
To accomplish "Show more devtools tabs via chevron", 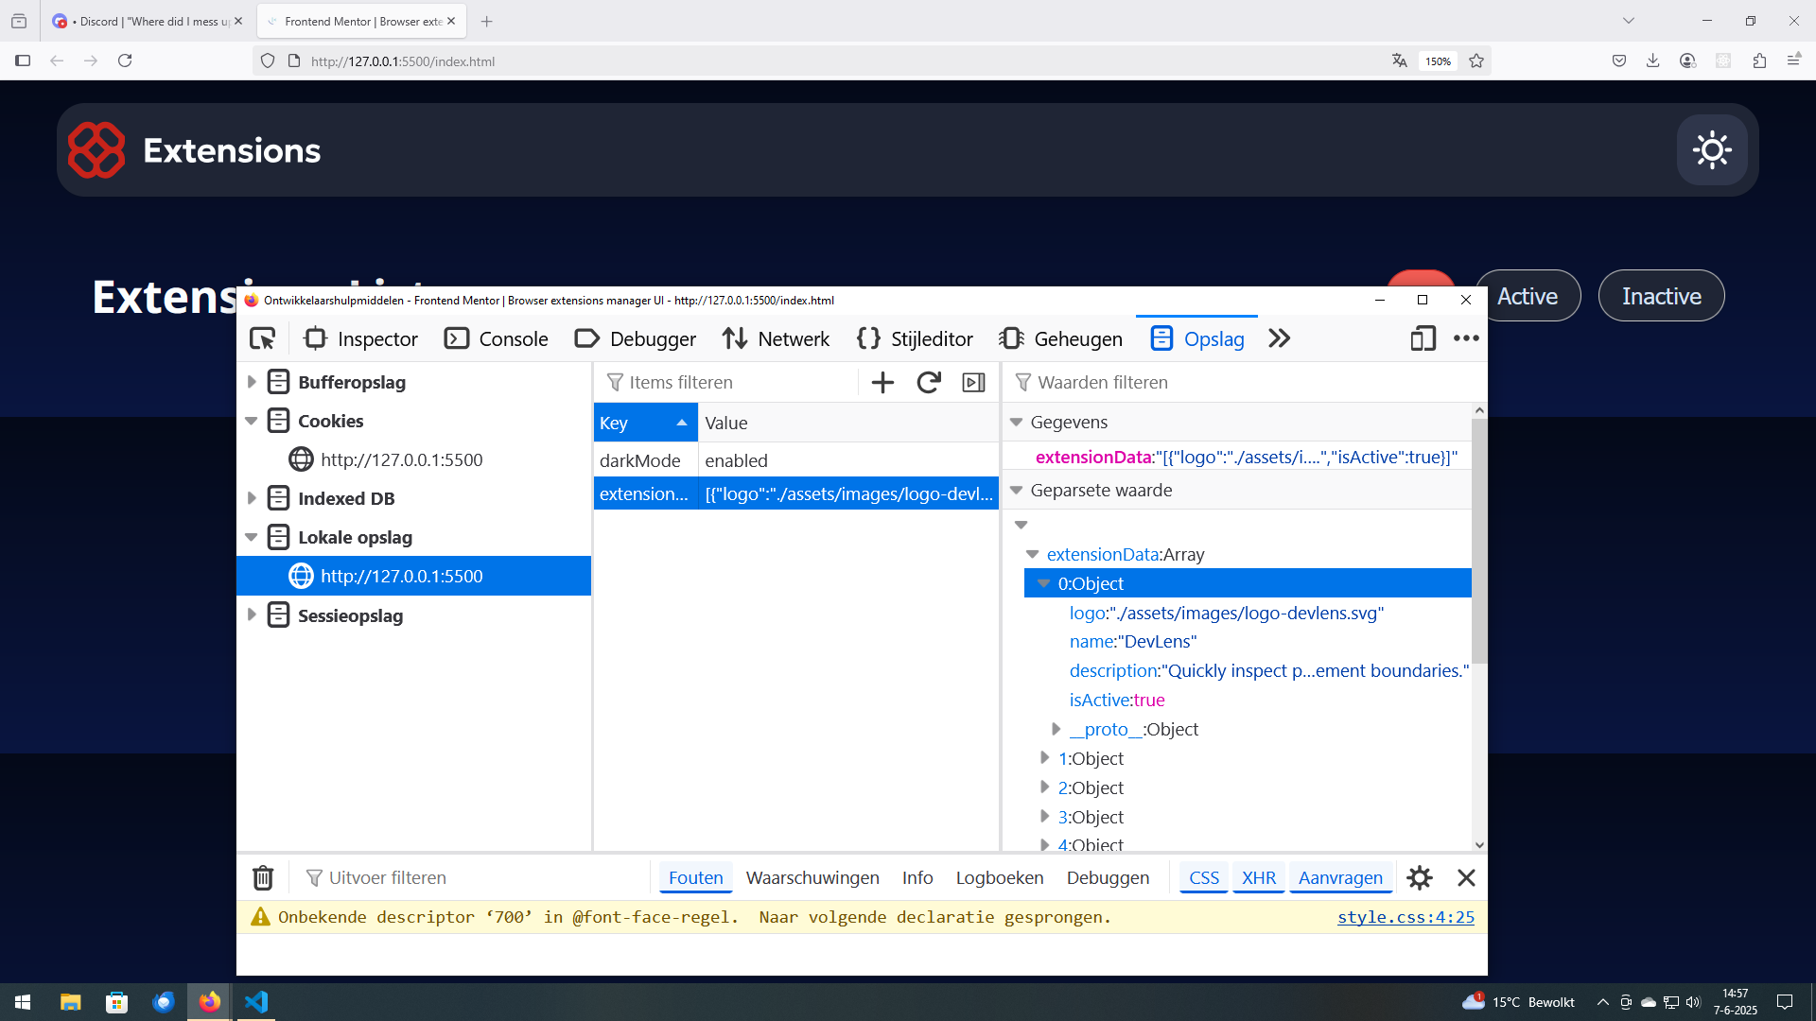I will coord(1279,338).
